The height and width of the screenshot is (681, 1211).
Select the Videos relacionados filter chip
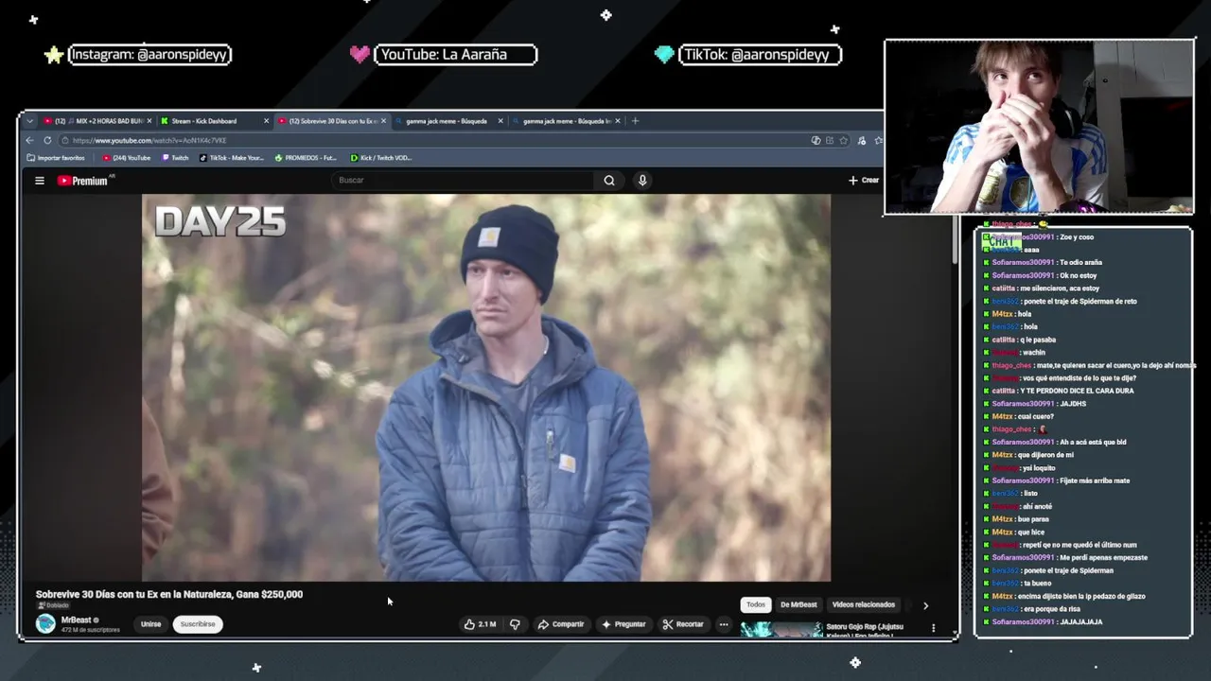point(863,604)
